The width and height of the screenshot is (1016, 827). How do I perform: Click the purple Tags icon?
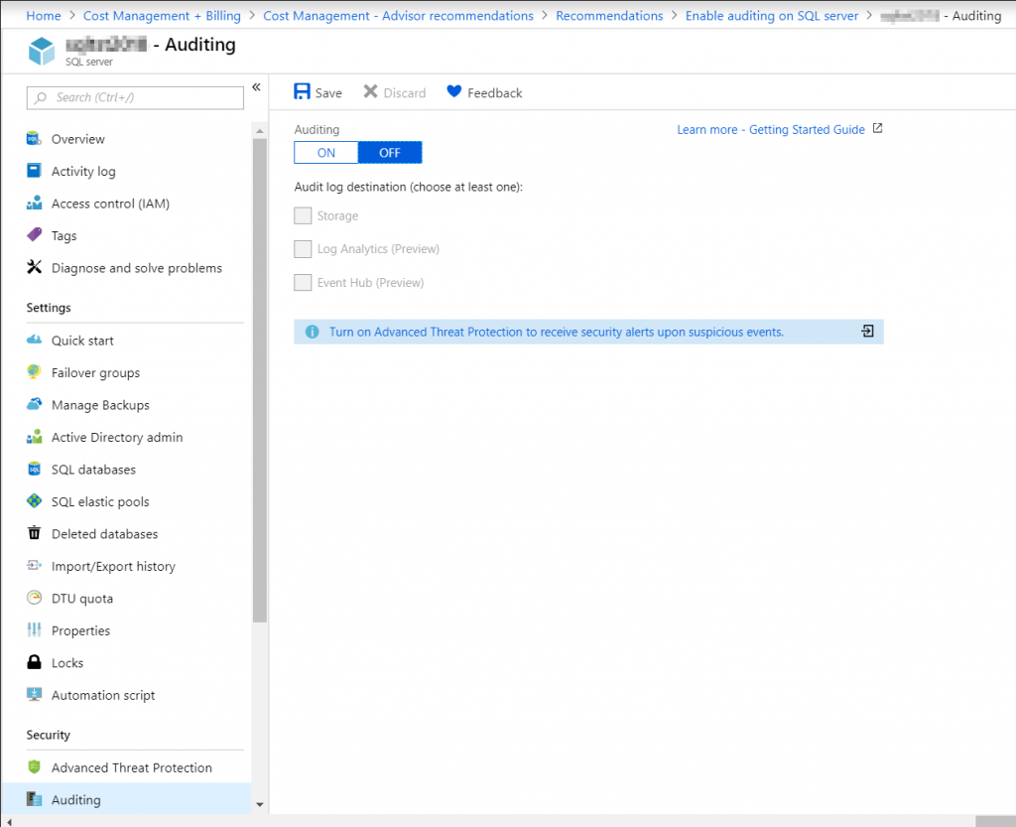(x=34, y=234)
